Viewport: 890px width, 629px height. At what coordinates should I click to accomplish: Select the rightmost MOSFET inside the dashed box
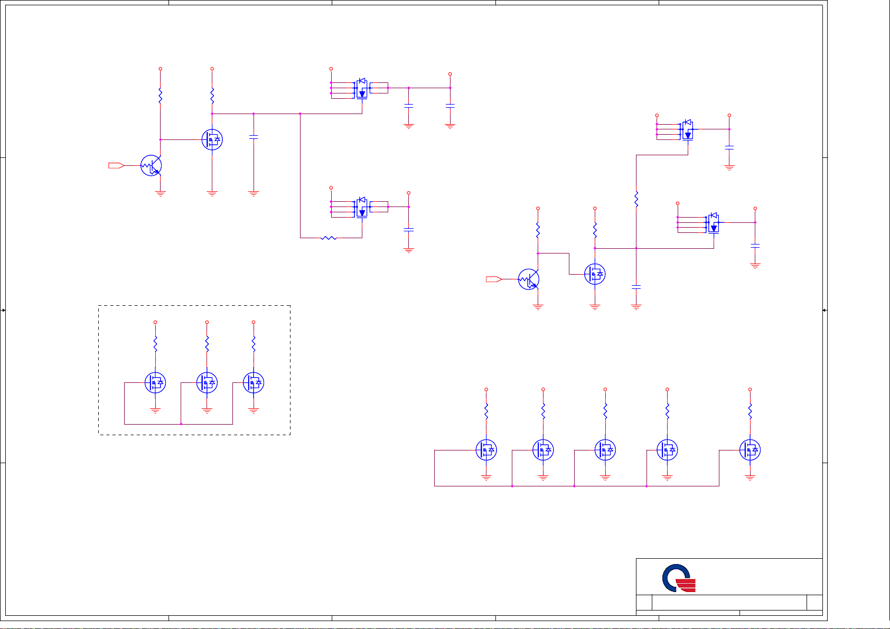(254, 383)
